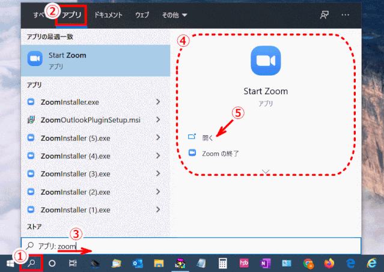Launch Outlook from the taskbar
Viewport: 384px width, 272px height.
pos(138,264)
